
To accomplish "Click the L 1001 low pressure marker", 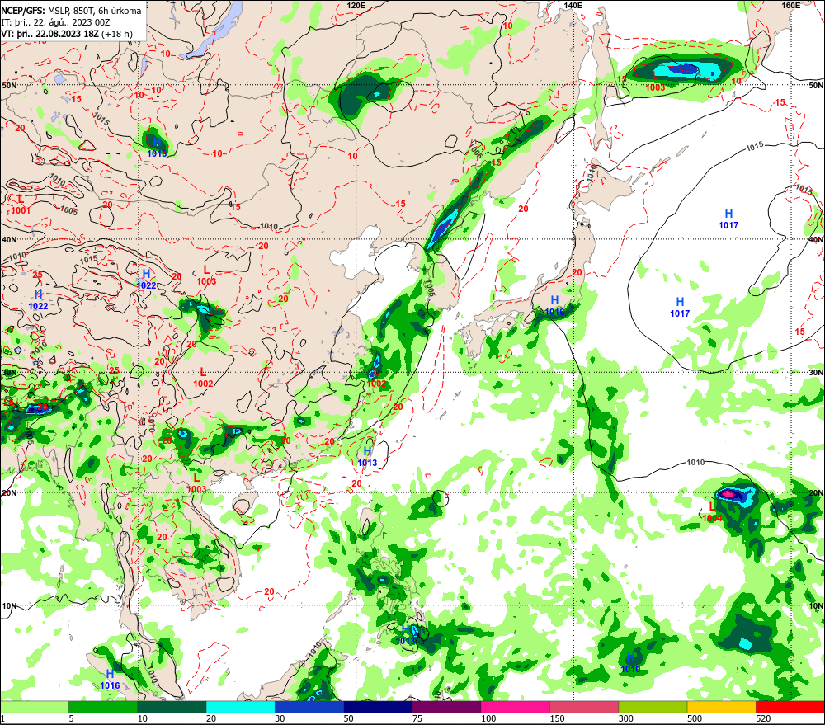I will pos(21,205).
